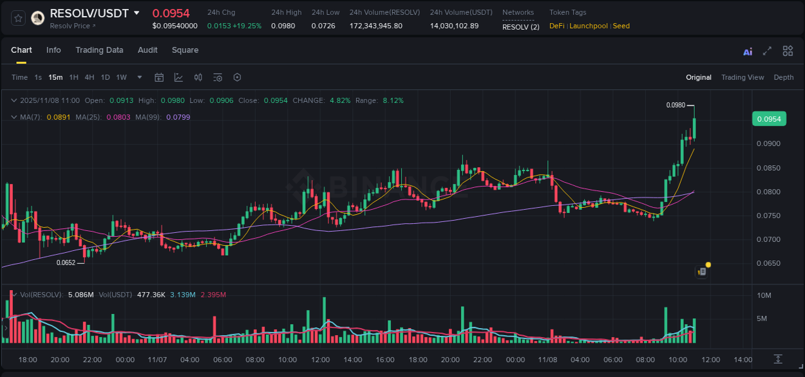Switch to the Trading Data tab
805x377 pixels.
click(99, 50)
